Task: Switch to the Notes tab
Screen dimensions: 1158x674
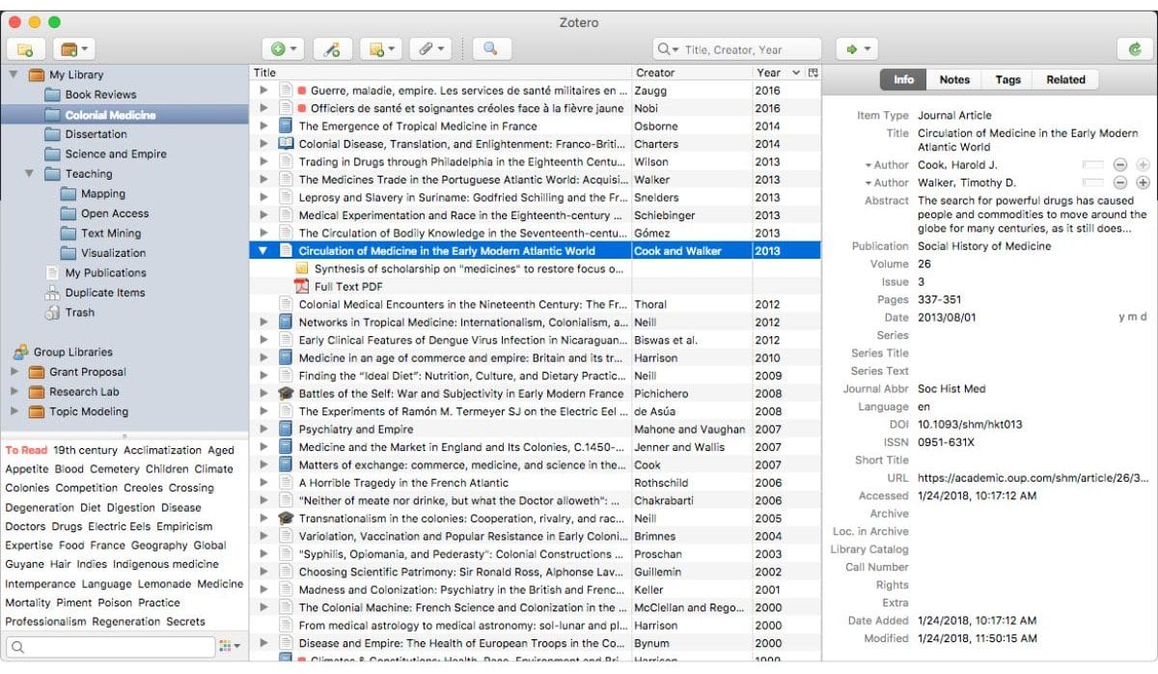Action: coord(954,79)
